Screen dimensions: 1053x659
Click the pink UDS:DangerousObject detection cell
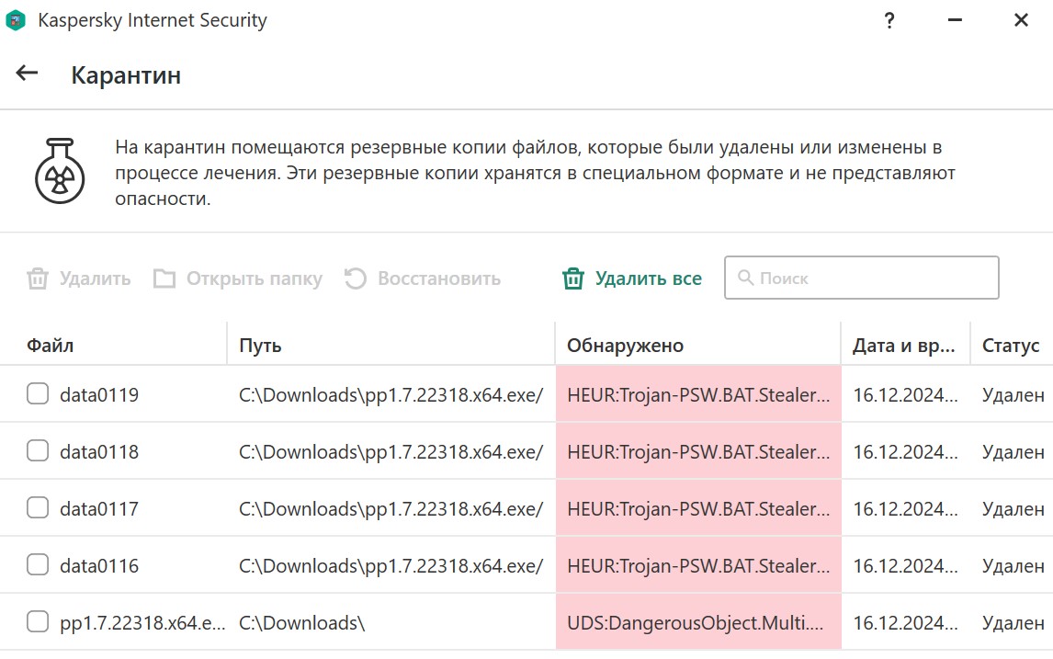click(x=698, y=622)
